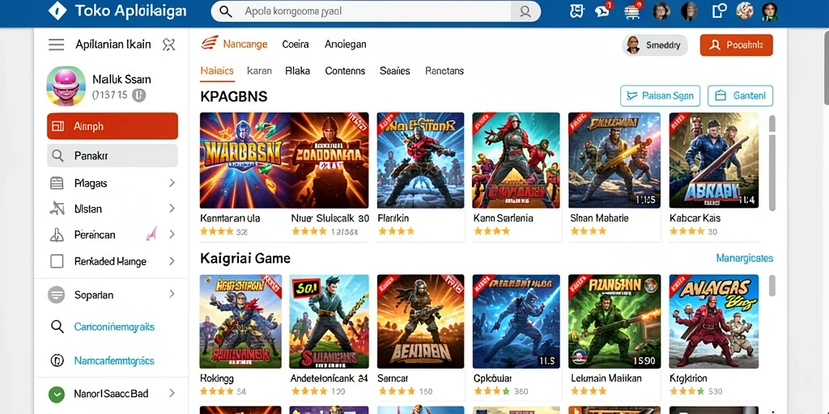Expand the Pllagats sidebar item chevron

172,184
